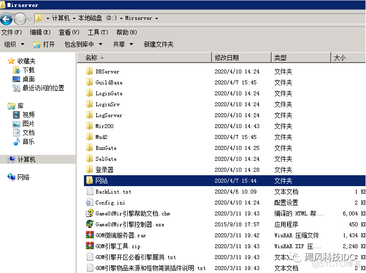
Task: Open the 查看(V) menu
Action: 69,32
